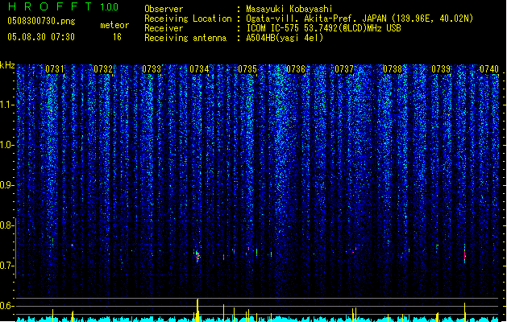The height and width of the screenshot is (322, 507).
Task: Click the 0738 time marker
Action: [x=393, y=69]
